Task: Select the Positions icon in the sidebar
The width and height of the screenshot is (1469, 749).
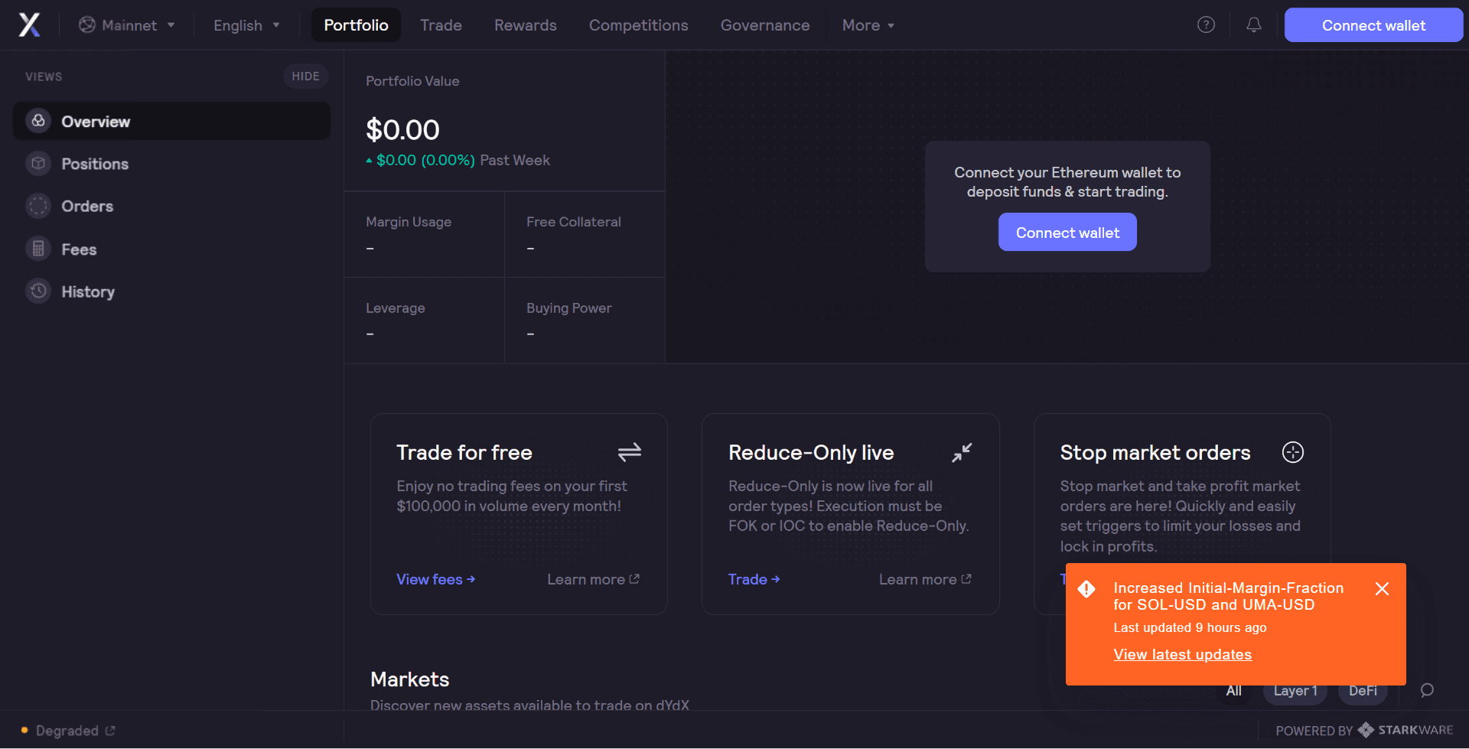Action: (x=38, y=163)
